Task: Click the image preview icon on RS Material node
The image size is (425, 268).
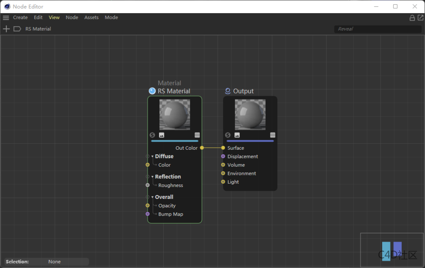Action: pyautogui.click(x=161, y=135)
